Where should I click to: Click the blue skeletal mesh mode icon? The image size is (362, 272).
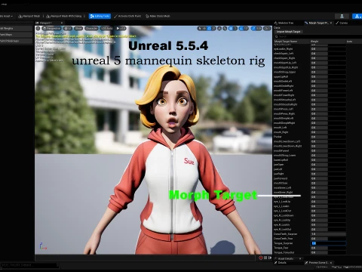pyautogui.click(x=357, y=16)
